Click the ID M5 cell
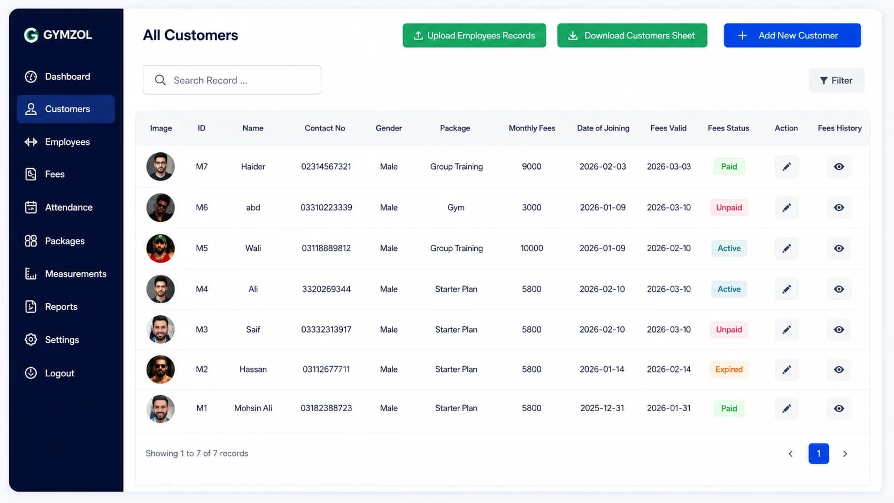This screenshot has height=503, width=894. click(x=202, y=249)
